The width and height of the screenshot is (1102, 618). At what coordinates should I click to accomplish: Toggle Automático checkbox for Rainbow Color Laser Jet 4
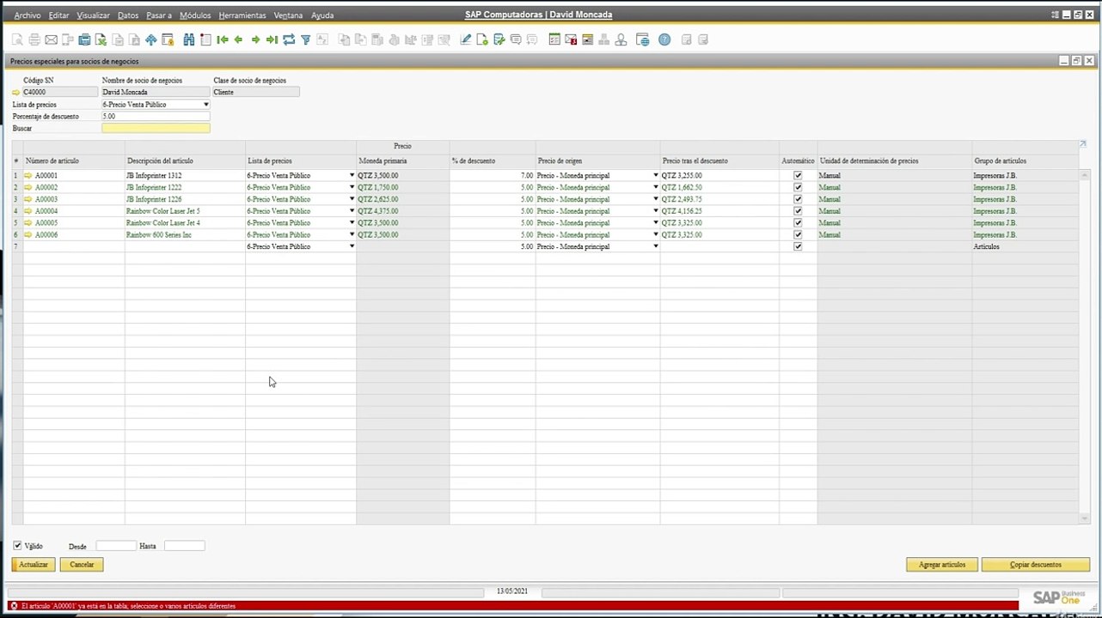pos(798,223)
